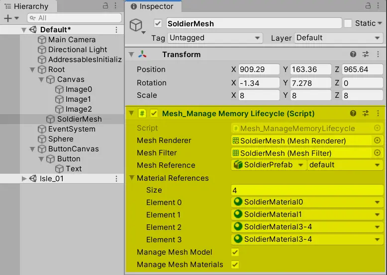Toggle SoldierMesh active checkbox
The height and width of the screenshot is (275, 387).
158,24
